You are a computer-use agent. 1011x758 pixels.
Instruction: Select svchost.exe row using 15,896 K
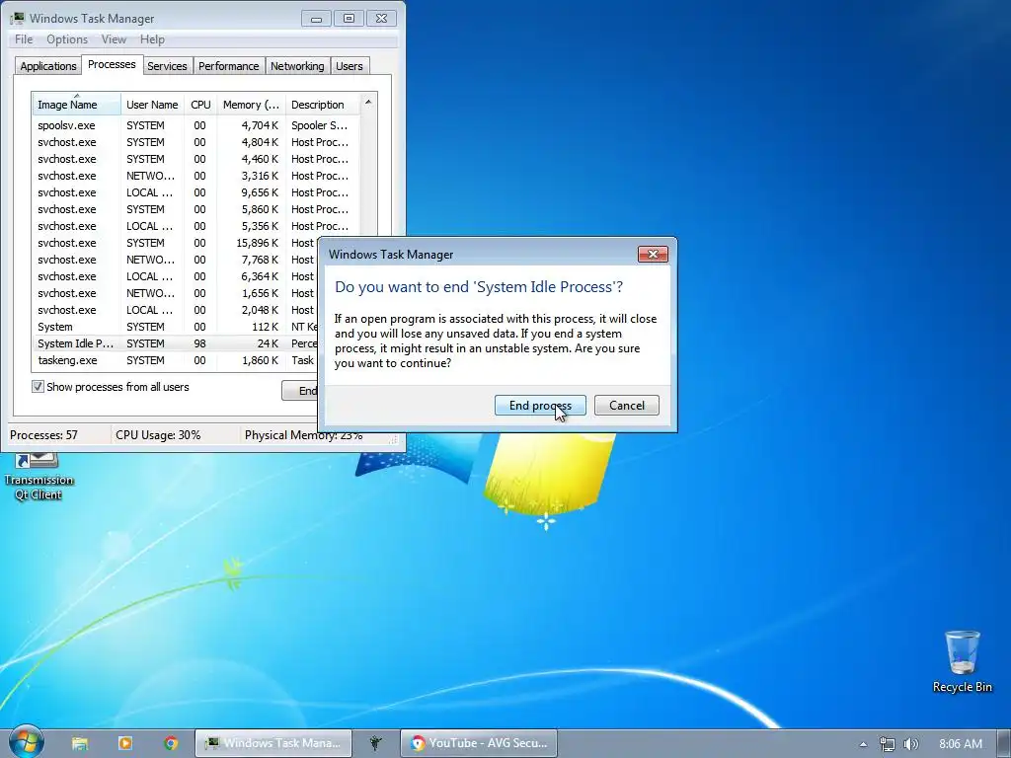(x=176, y=243)
